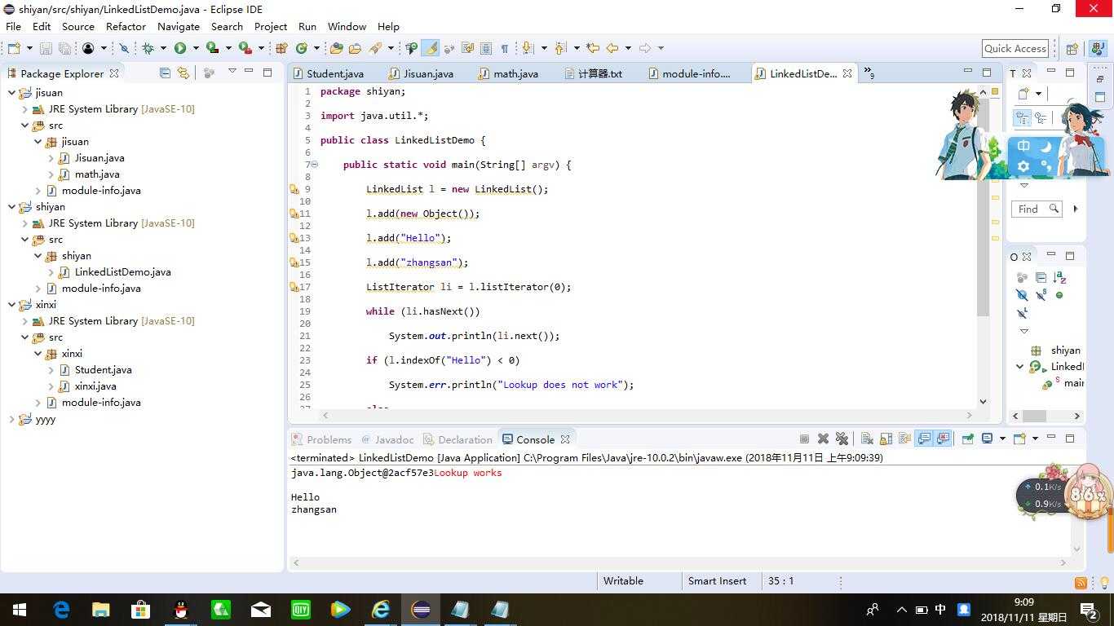The height and width of the screenshot is (626, 1114).
Task: Toggle Scroll Lock in Console toolbar
Action: click(886, 439)
